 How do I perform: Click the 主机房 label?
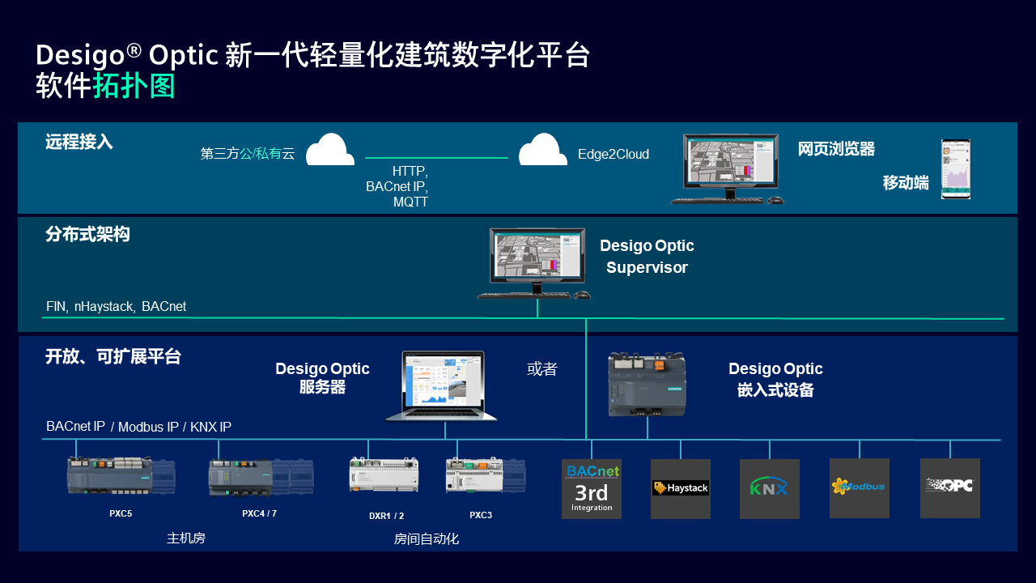(186, 538)
